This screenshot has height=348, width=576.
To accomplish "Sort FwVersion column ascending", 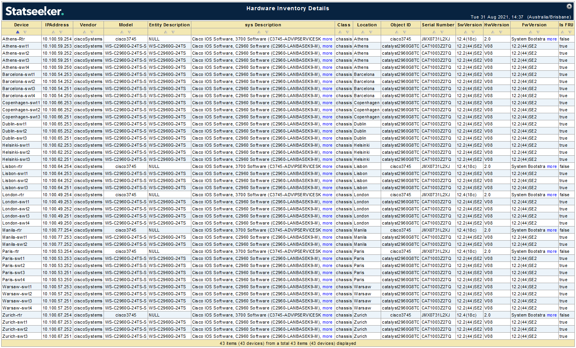I will click(x=530, y=32).
